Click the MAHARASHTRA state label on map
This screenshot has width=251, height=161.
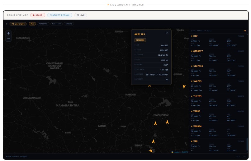pyautogui.click(x=68, y=105)
